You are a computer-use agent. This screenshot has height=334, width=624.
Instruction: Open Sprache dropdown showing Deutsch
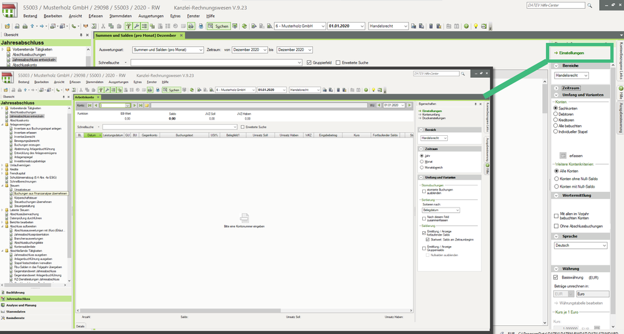(581, 246)
